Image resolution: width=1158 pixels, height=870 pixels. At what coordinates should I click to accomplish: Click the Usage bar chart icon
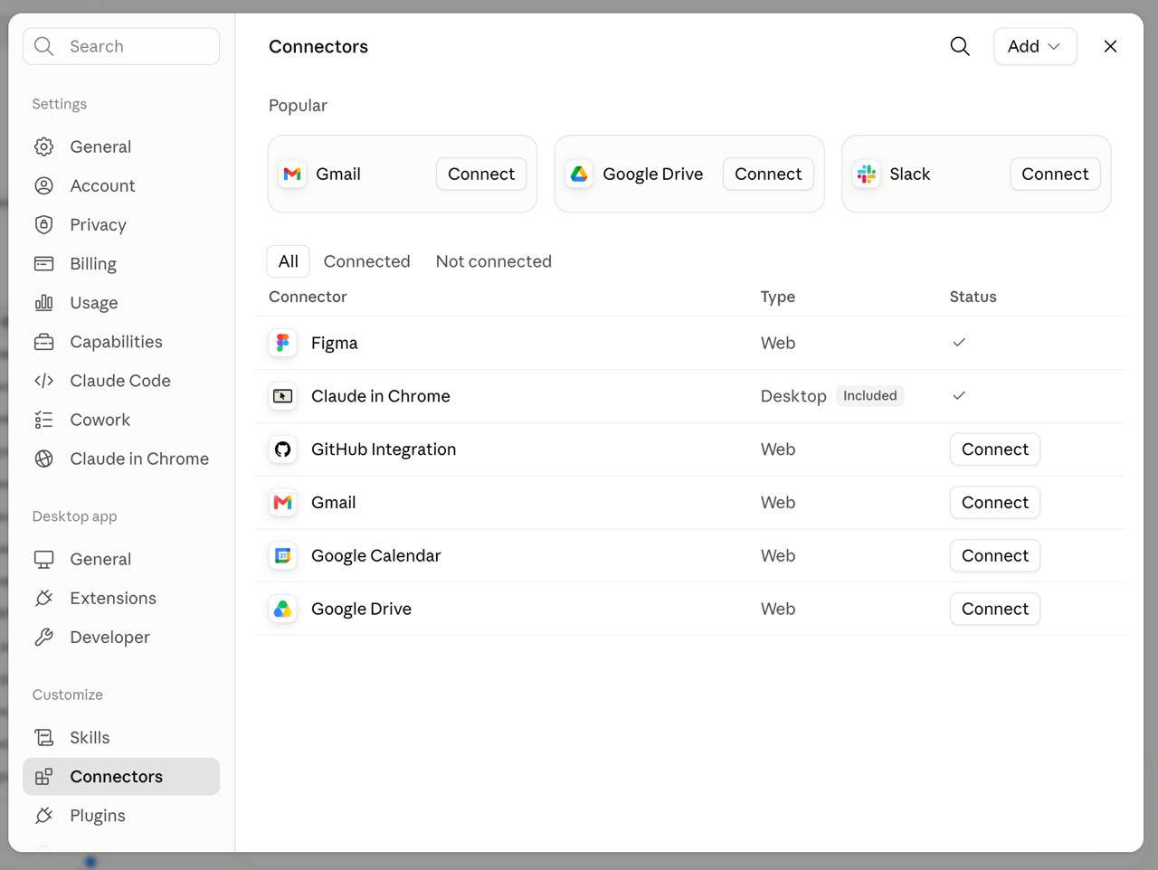coord(43,302)
